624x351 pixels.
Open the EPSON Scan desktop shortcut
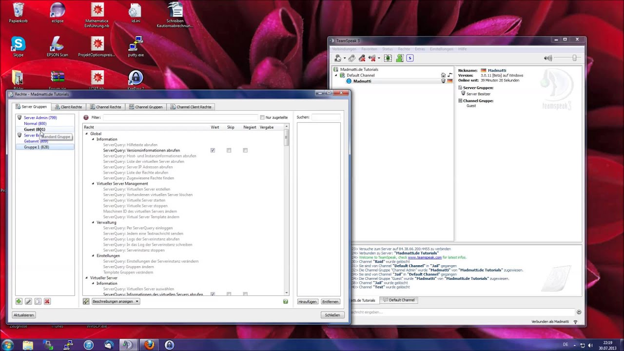click(58, 47)
